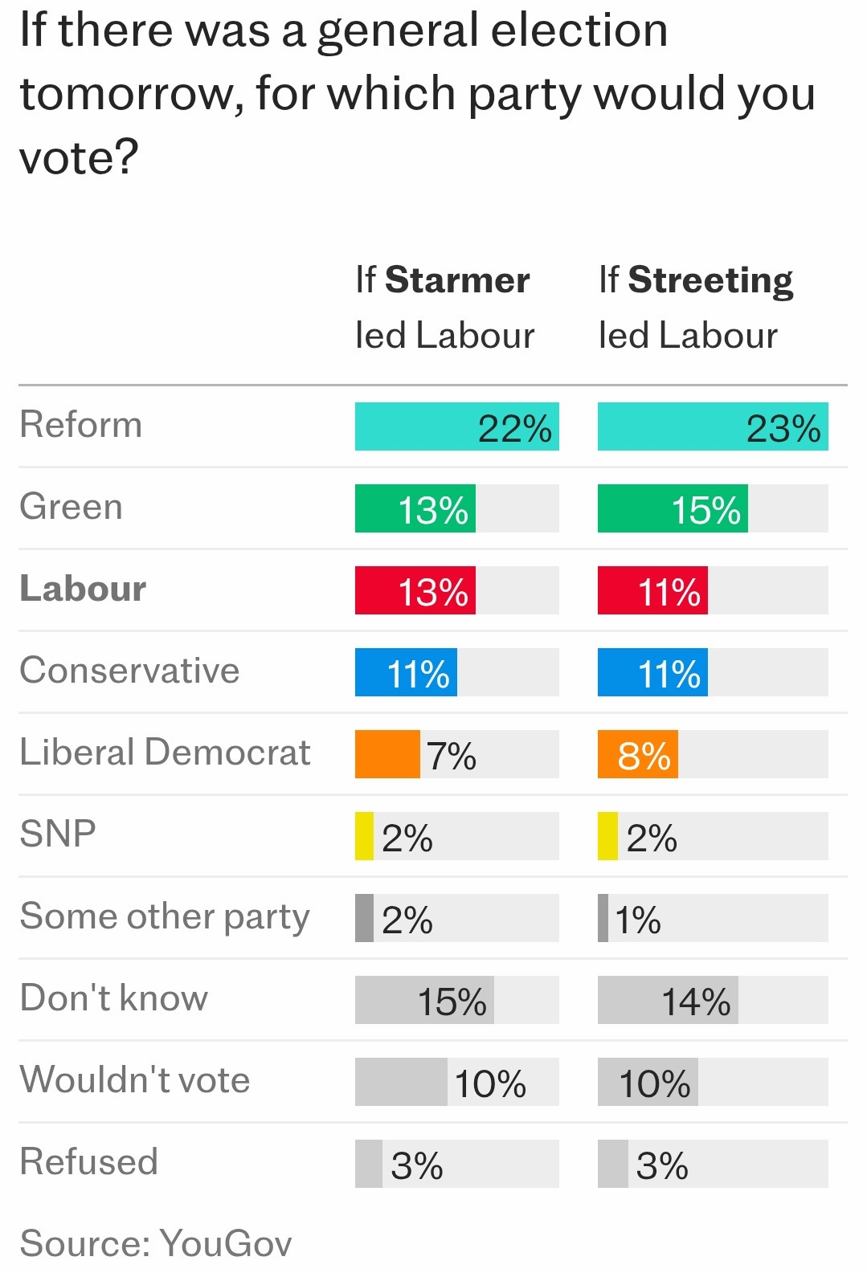Click the yellow SNP bar under Starmer
Image resolution: width=867 pixels, height=1273 pixels.
[365, 836]
